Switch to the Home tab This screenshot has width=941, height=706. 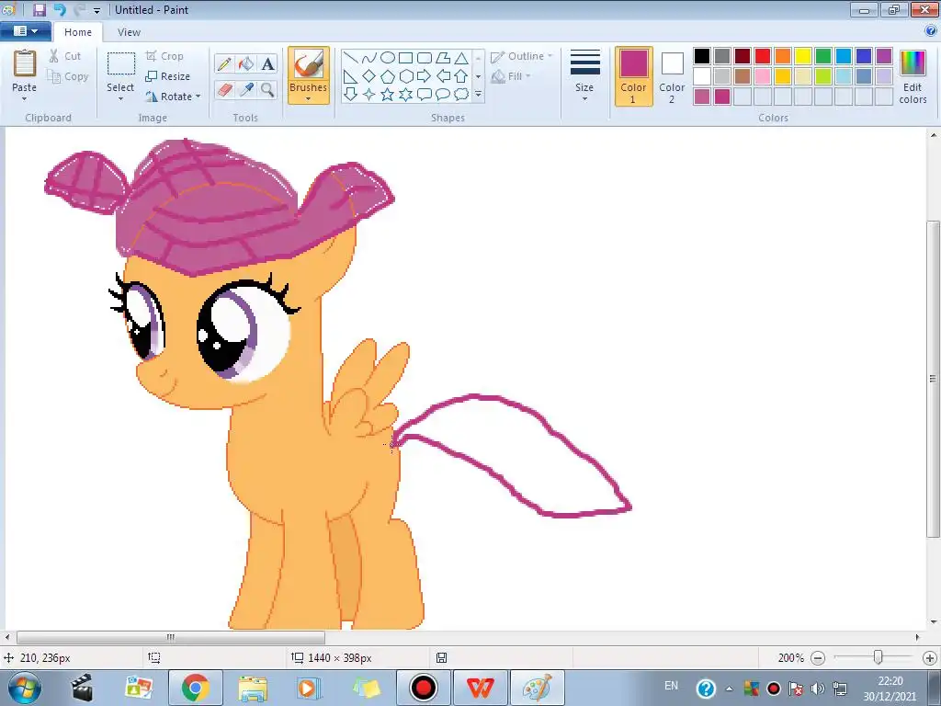pos(78,32)
